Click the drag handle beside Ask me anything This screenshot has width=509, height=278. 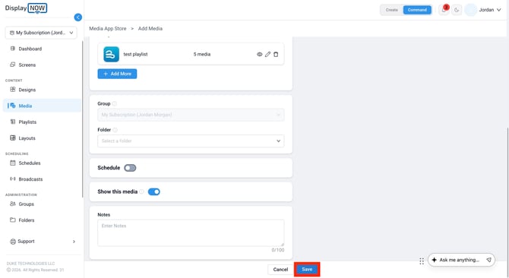[x=422, y=261]
